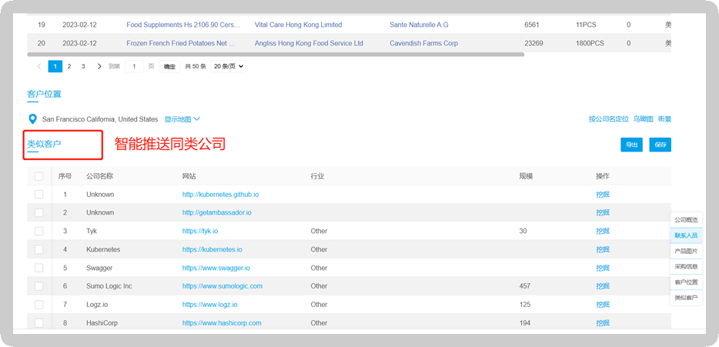
Task: Click 挖掘 for the HashiCorp row
Action: click(602, 323)
